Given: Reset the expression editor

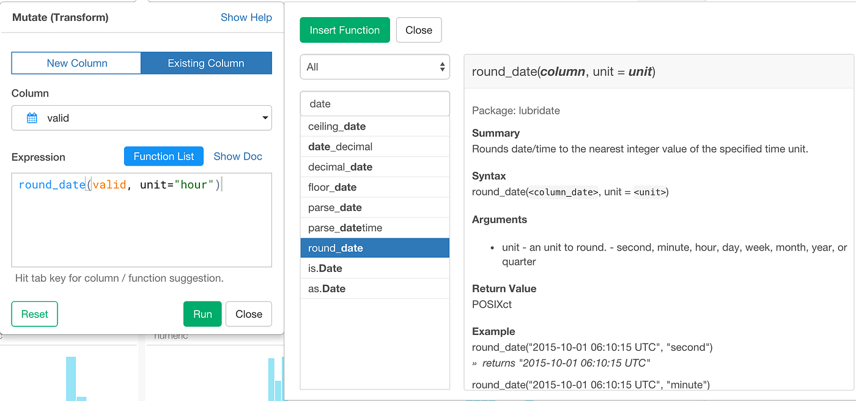Looking at the screenshot, I should point(34,314).
